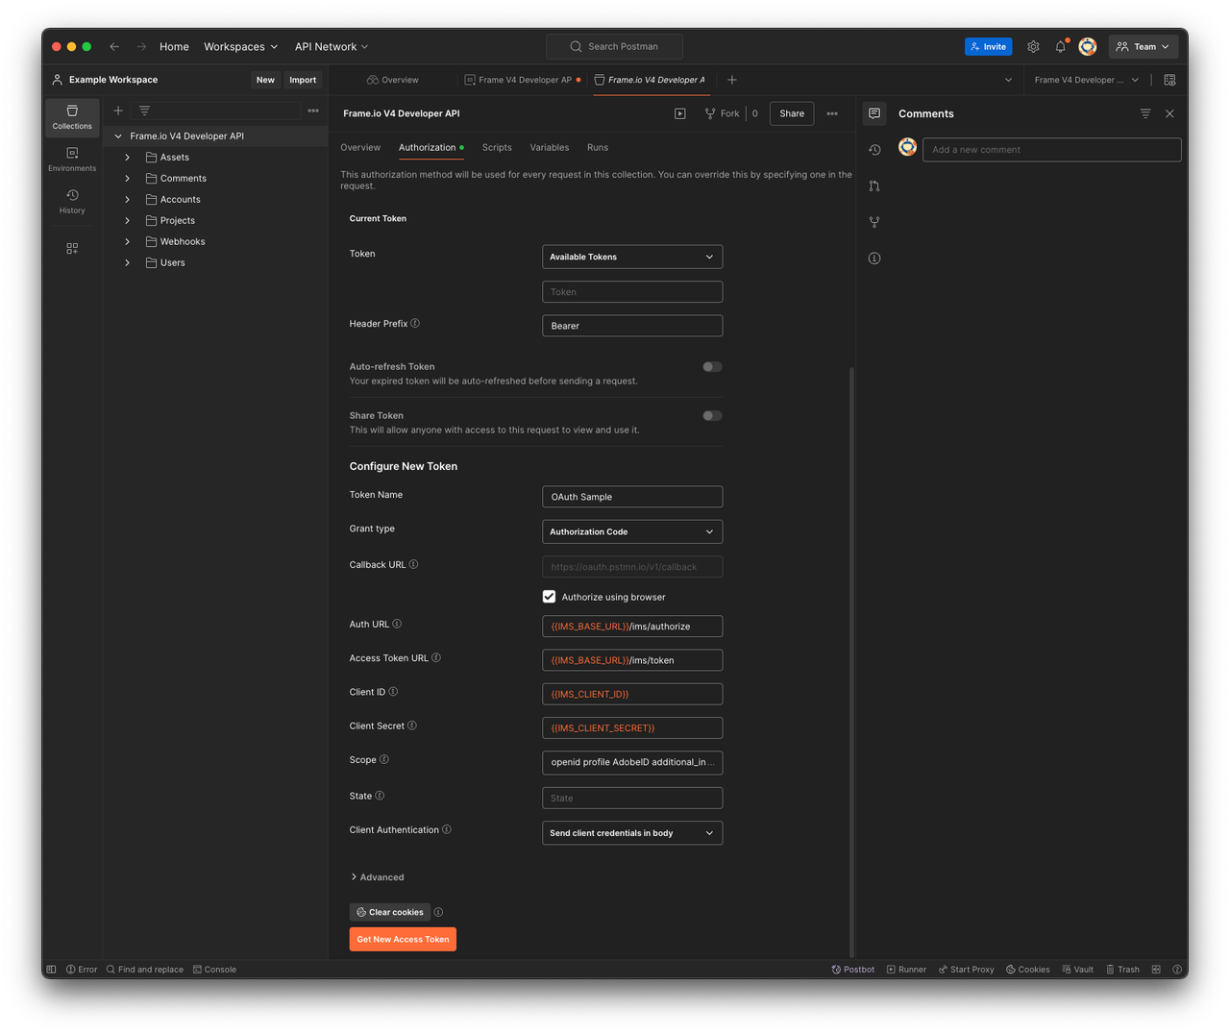Open the environment selector dropdown
Image resolution: width=1230 pixels, height=1034 pixels.
click(x=1086, y=80)
